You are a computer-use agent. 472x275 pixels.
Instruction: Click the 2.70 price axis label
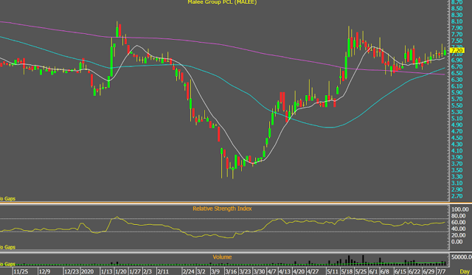(457, 196)
